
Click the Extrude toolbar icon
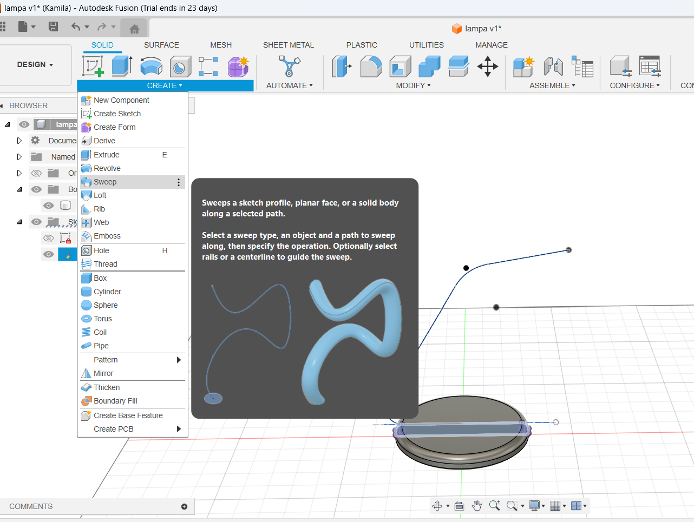coord(122,66)
